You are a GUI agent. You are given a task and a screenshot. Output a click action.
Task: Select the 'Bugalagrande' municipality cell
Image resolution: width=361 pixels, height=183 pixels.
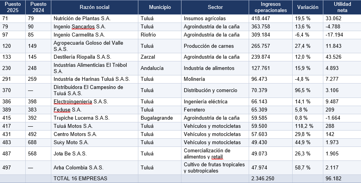point(160,118)
